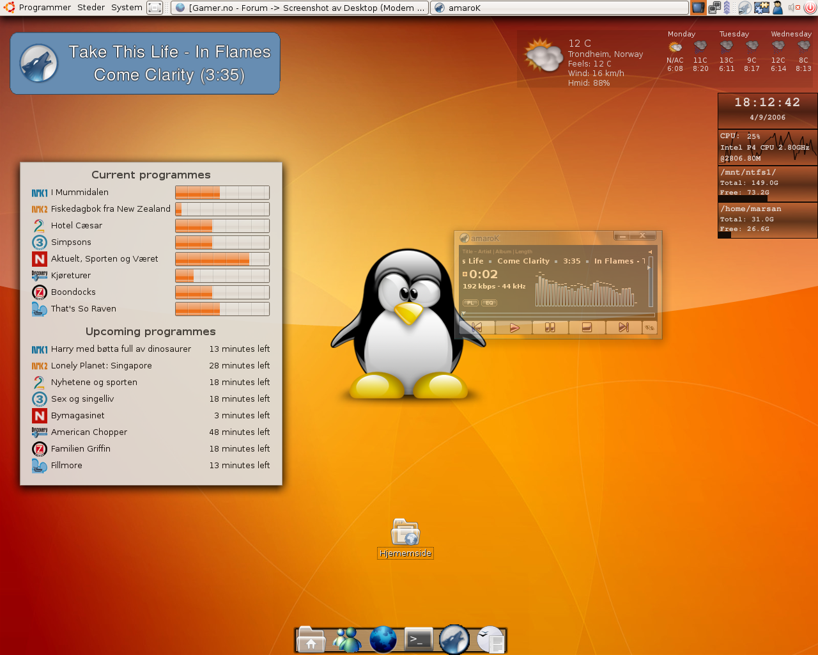Image resolution: width=818 pixels, height=655 pixels.
Task: Click TVNorge logo beside Bymagasinet
Action: click(40, 416)
